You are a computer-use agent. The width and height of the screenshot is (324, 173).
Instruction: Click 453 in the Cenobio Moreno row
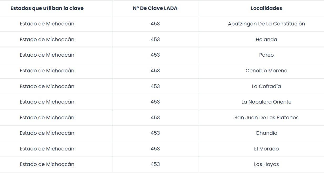[155, 71]
